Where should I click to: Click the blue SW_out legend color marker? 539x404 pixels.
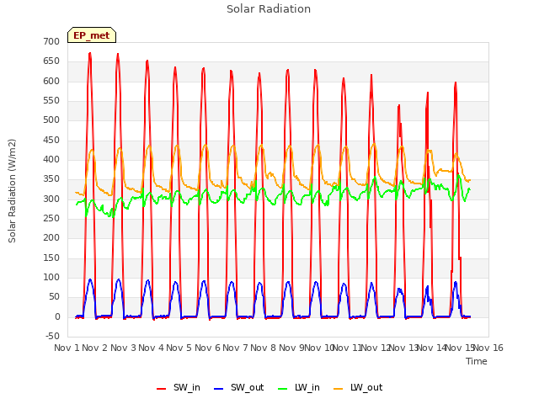pyautogui.click(x=219, y=389)
